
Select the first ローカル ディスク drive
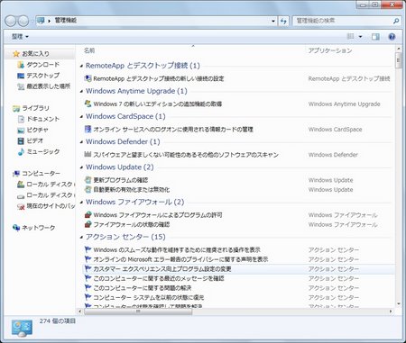tap(46, 185)
